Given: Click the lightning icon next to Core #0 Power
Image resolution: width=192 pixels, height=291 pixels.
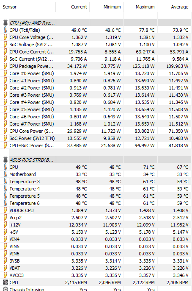Looking at the screenshot, I should tap(5, 73).
